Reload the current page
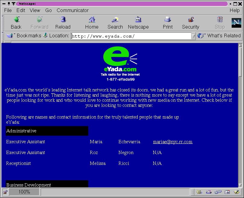 point(63,20)
